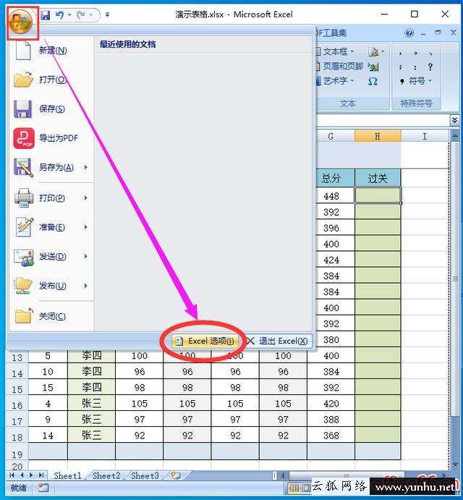This screenshot has height=500, width=463.
Task: Choose New (新建) in Office menu
Action: (53, 51)
